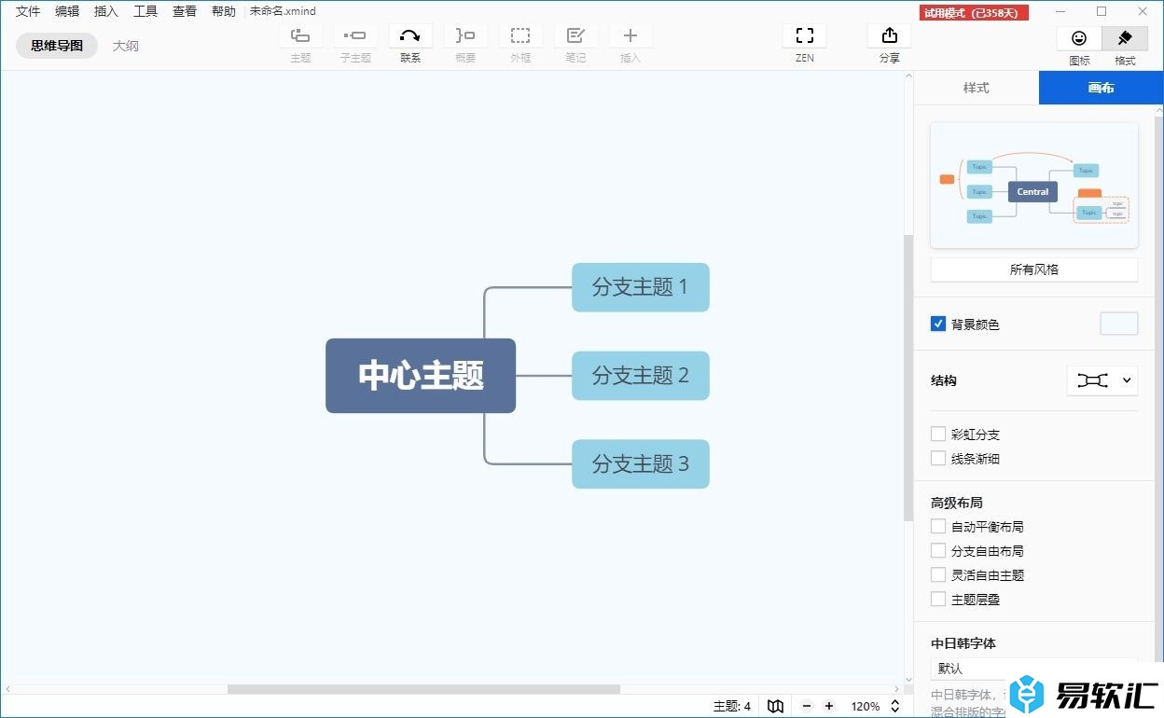Open the CJK font (默认) dropdown
This screenshot has height=718, width=1164.
coord(1034,669)
